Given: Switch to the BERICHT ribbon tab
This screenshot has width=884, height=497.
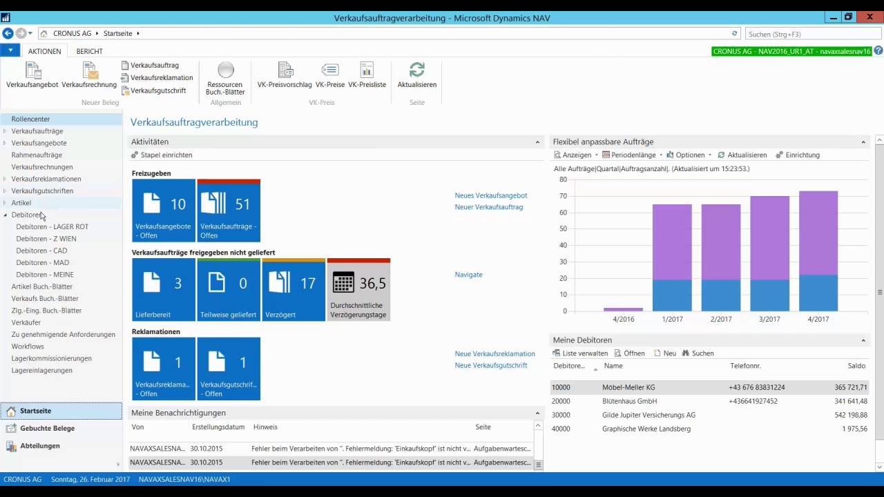Looking at the screenshot, I should [90, 51].
